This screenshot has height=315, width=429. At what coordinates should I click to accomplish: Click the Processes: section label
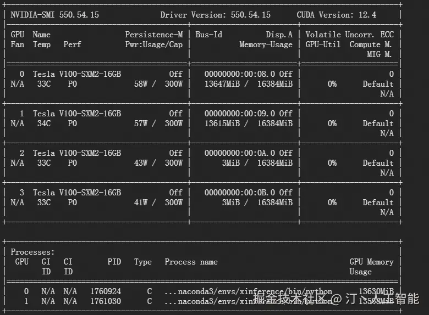pos(32,252)
